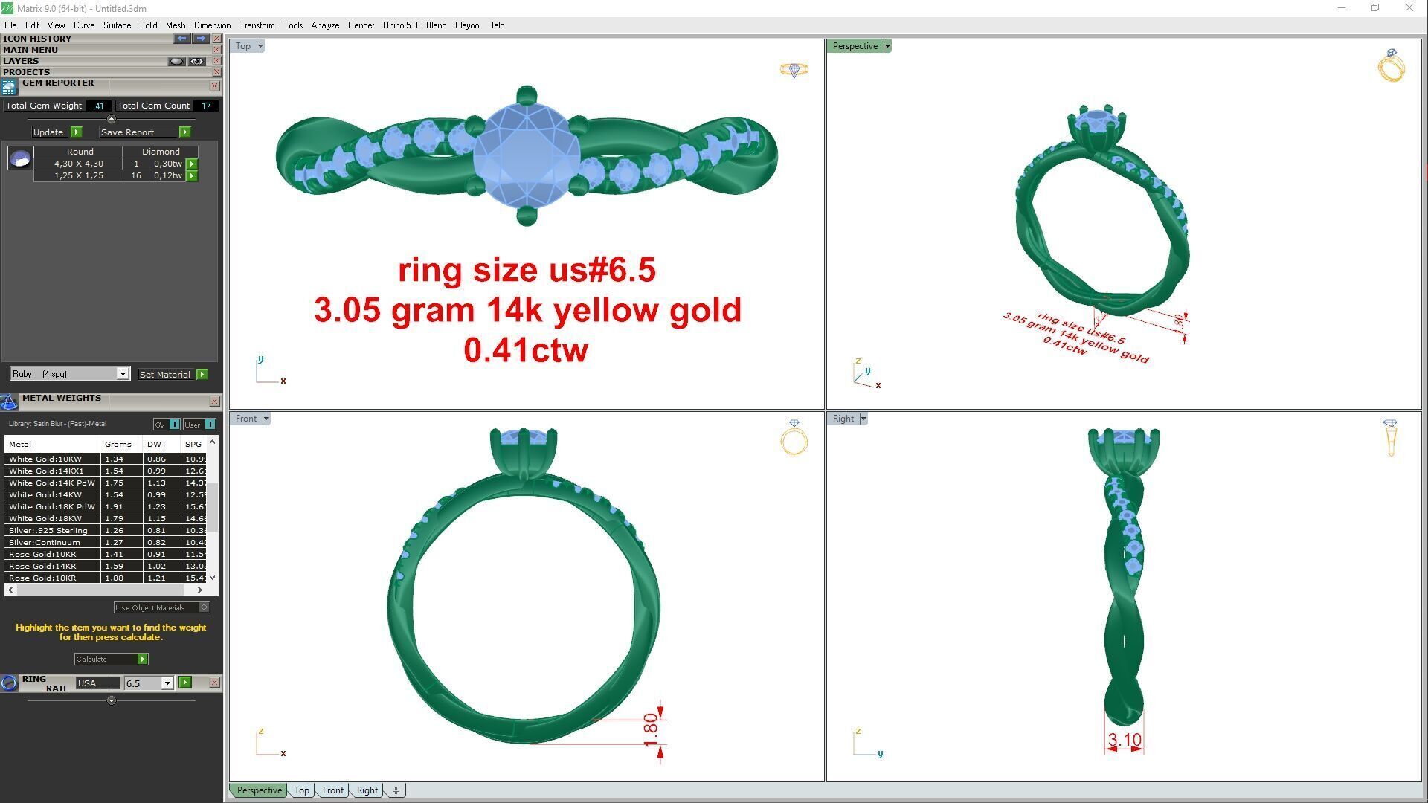Click the Set Material button label
This screenshot has width=1428, height=803.
[165, 374]
